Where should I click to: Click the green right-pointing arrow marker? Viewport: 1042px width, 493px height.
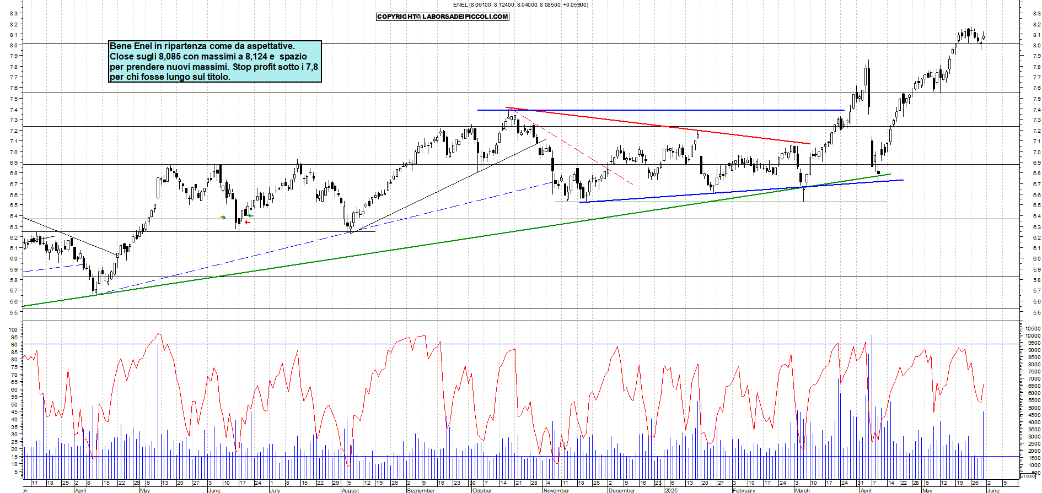(223, 218)
